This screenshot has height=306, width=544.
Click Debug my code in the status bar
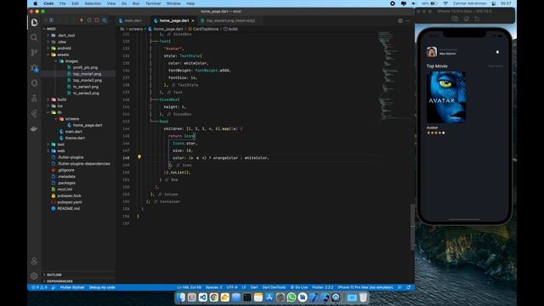(102, 287)
